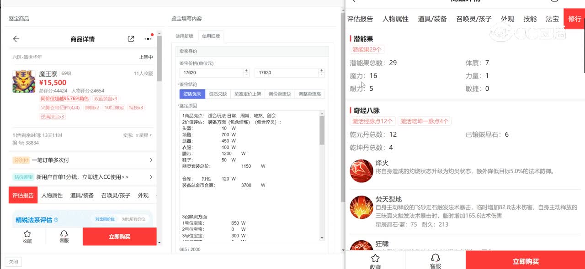The height and width of the screenshot is (269, 585).
Task: Click the 鉴定原因 text area scrollbar down arrow
Action: point(322,238)
